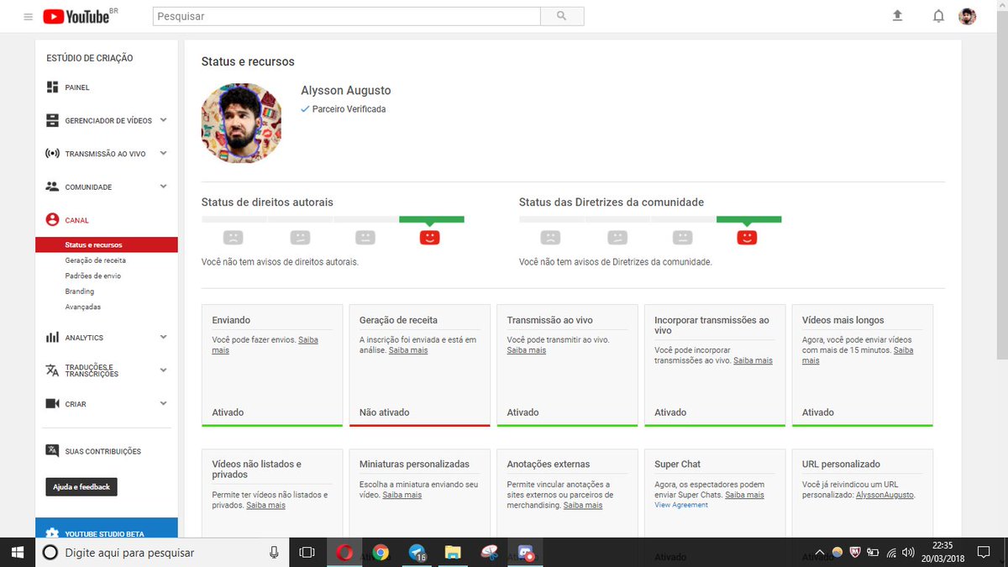Click Saiba mais in Geração de receita card
Screen dimensions: 1008x567
407,350
